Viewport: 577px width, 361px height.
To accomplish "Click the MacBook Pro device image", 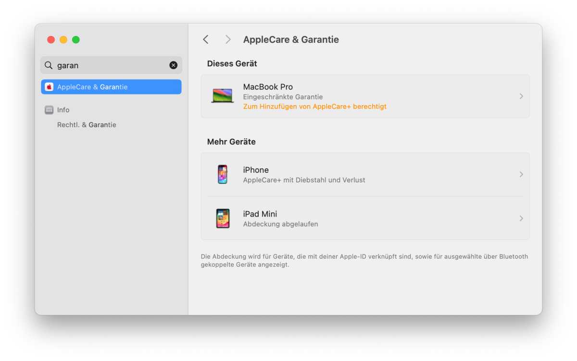I will [x=223, y=96].
